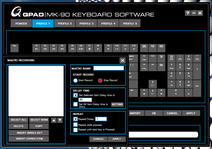Image resolution: width=212 pixels, height=149 pixels.
Task: Close the Macro Recording dialog
Action: pos(122,60)
